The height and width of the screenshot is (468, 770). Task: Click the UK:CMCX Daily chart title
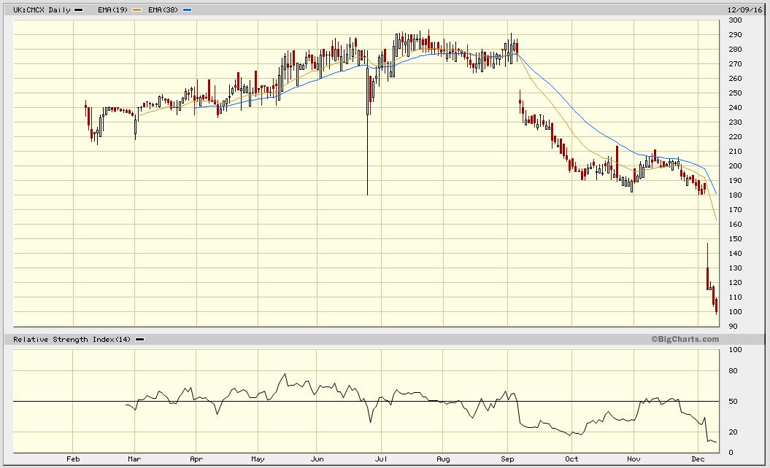click(x=42, y=9)
